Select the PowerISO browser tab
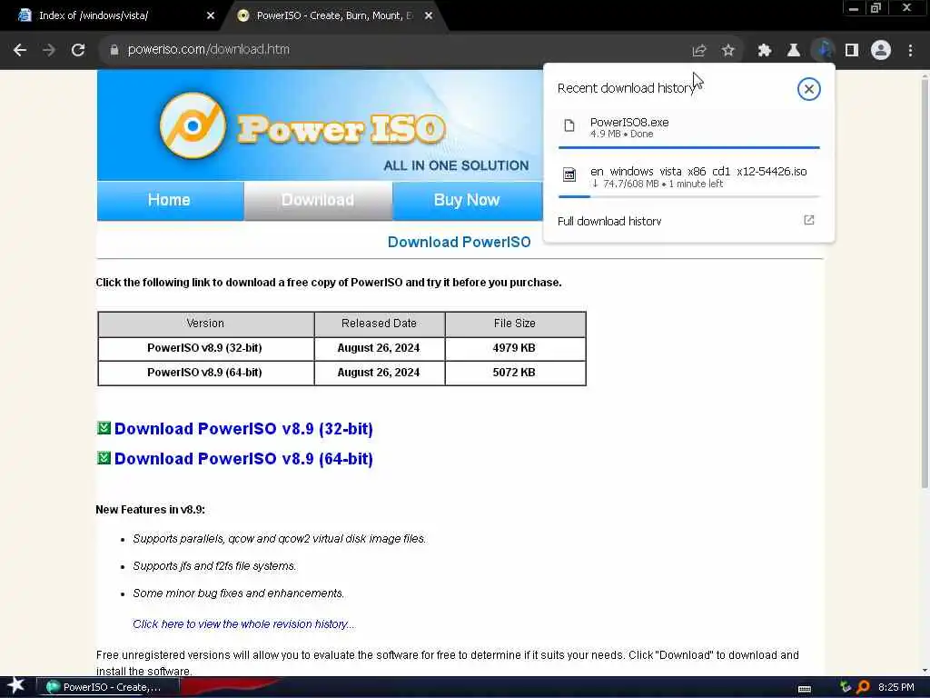The height and width of the screenshot is (698, 930). [334, 15]
